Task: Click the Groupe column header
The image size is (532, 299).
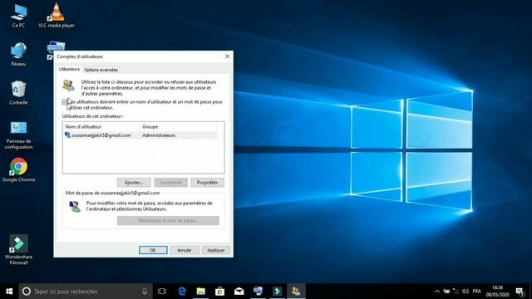Action: [179, 126]
